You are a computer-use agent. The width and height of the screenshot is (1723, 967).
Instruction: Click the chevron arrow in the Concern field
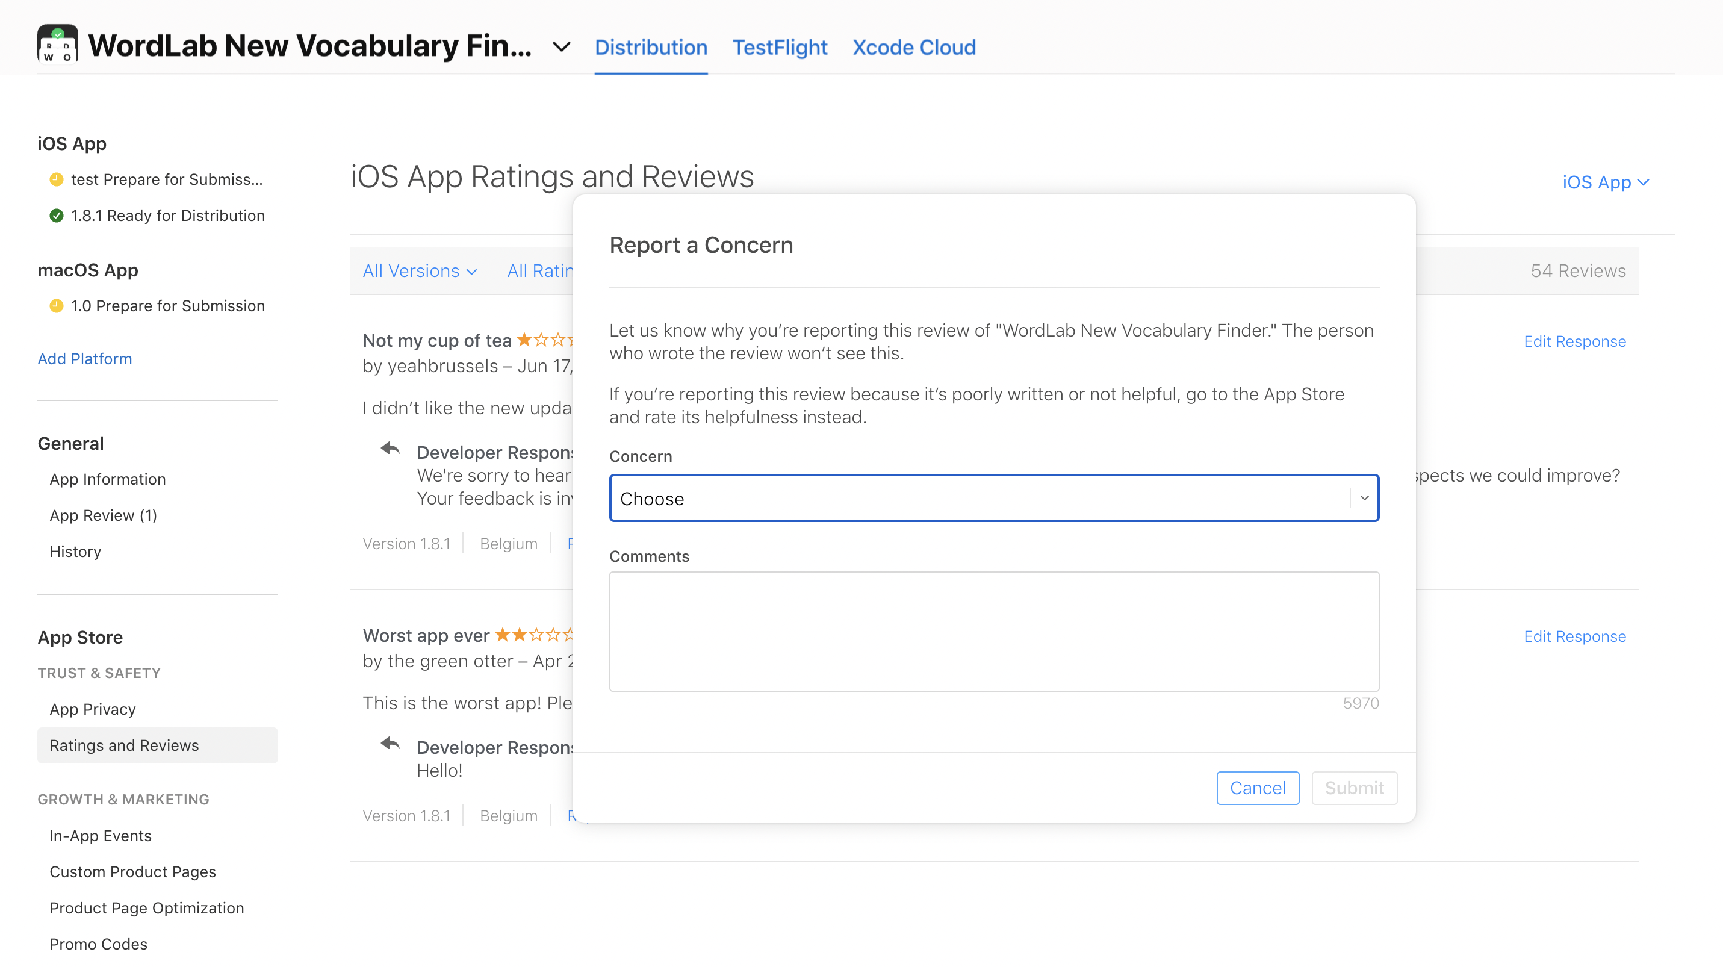1364,498
